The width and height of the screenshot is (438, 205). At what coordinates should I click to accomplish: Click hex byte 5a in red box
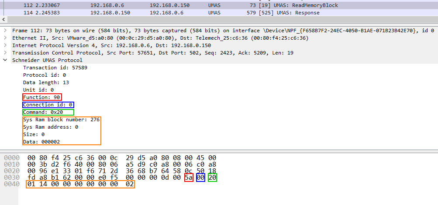[x=189, y=178]
